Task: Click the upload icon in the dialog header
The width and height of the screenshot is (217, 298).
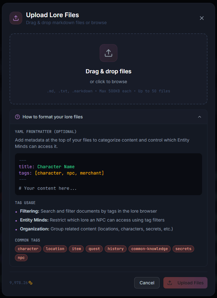Action: tap(16, 18)
